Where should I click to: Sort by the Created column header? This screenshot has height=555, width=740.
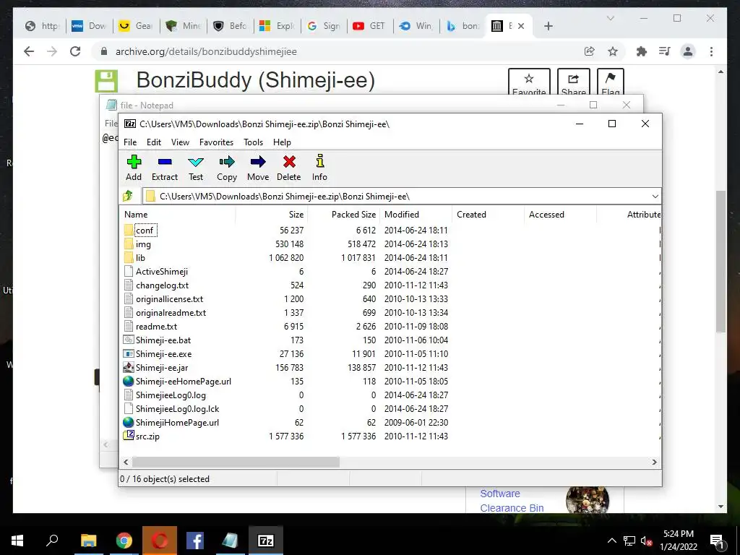[488, 214]
